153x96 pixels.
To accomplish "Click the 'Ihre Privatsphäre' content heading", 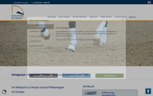I will pyautogui.click(x=62, y=28).
